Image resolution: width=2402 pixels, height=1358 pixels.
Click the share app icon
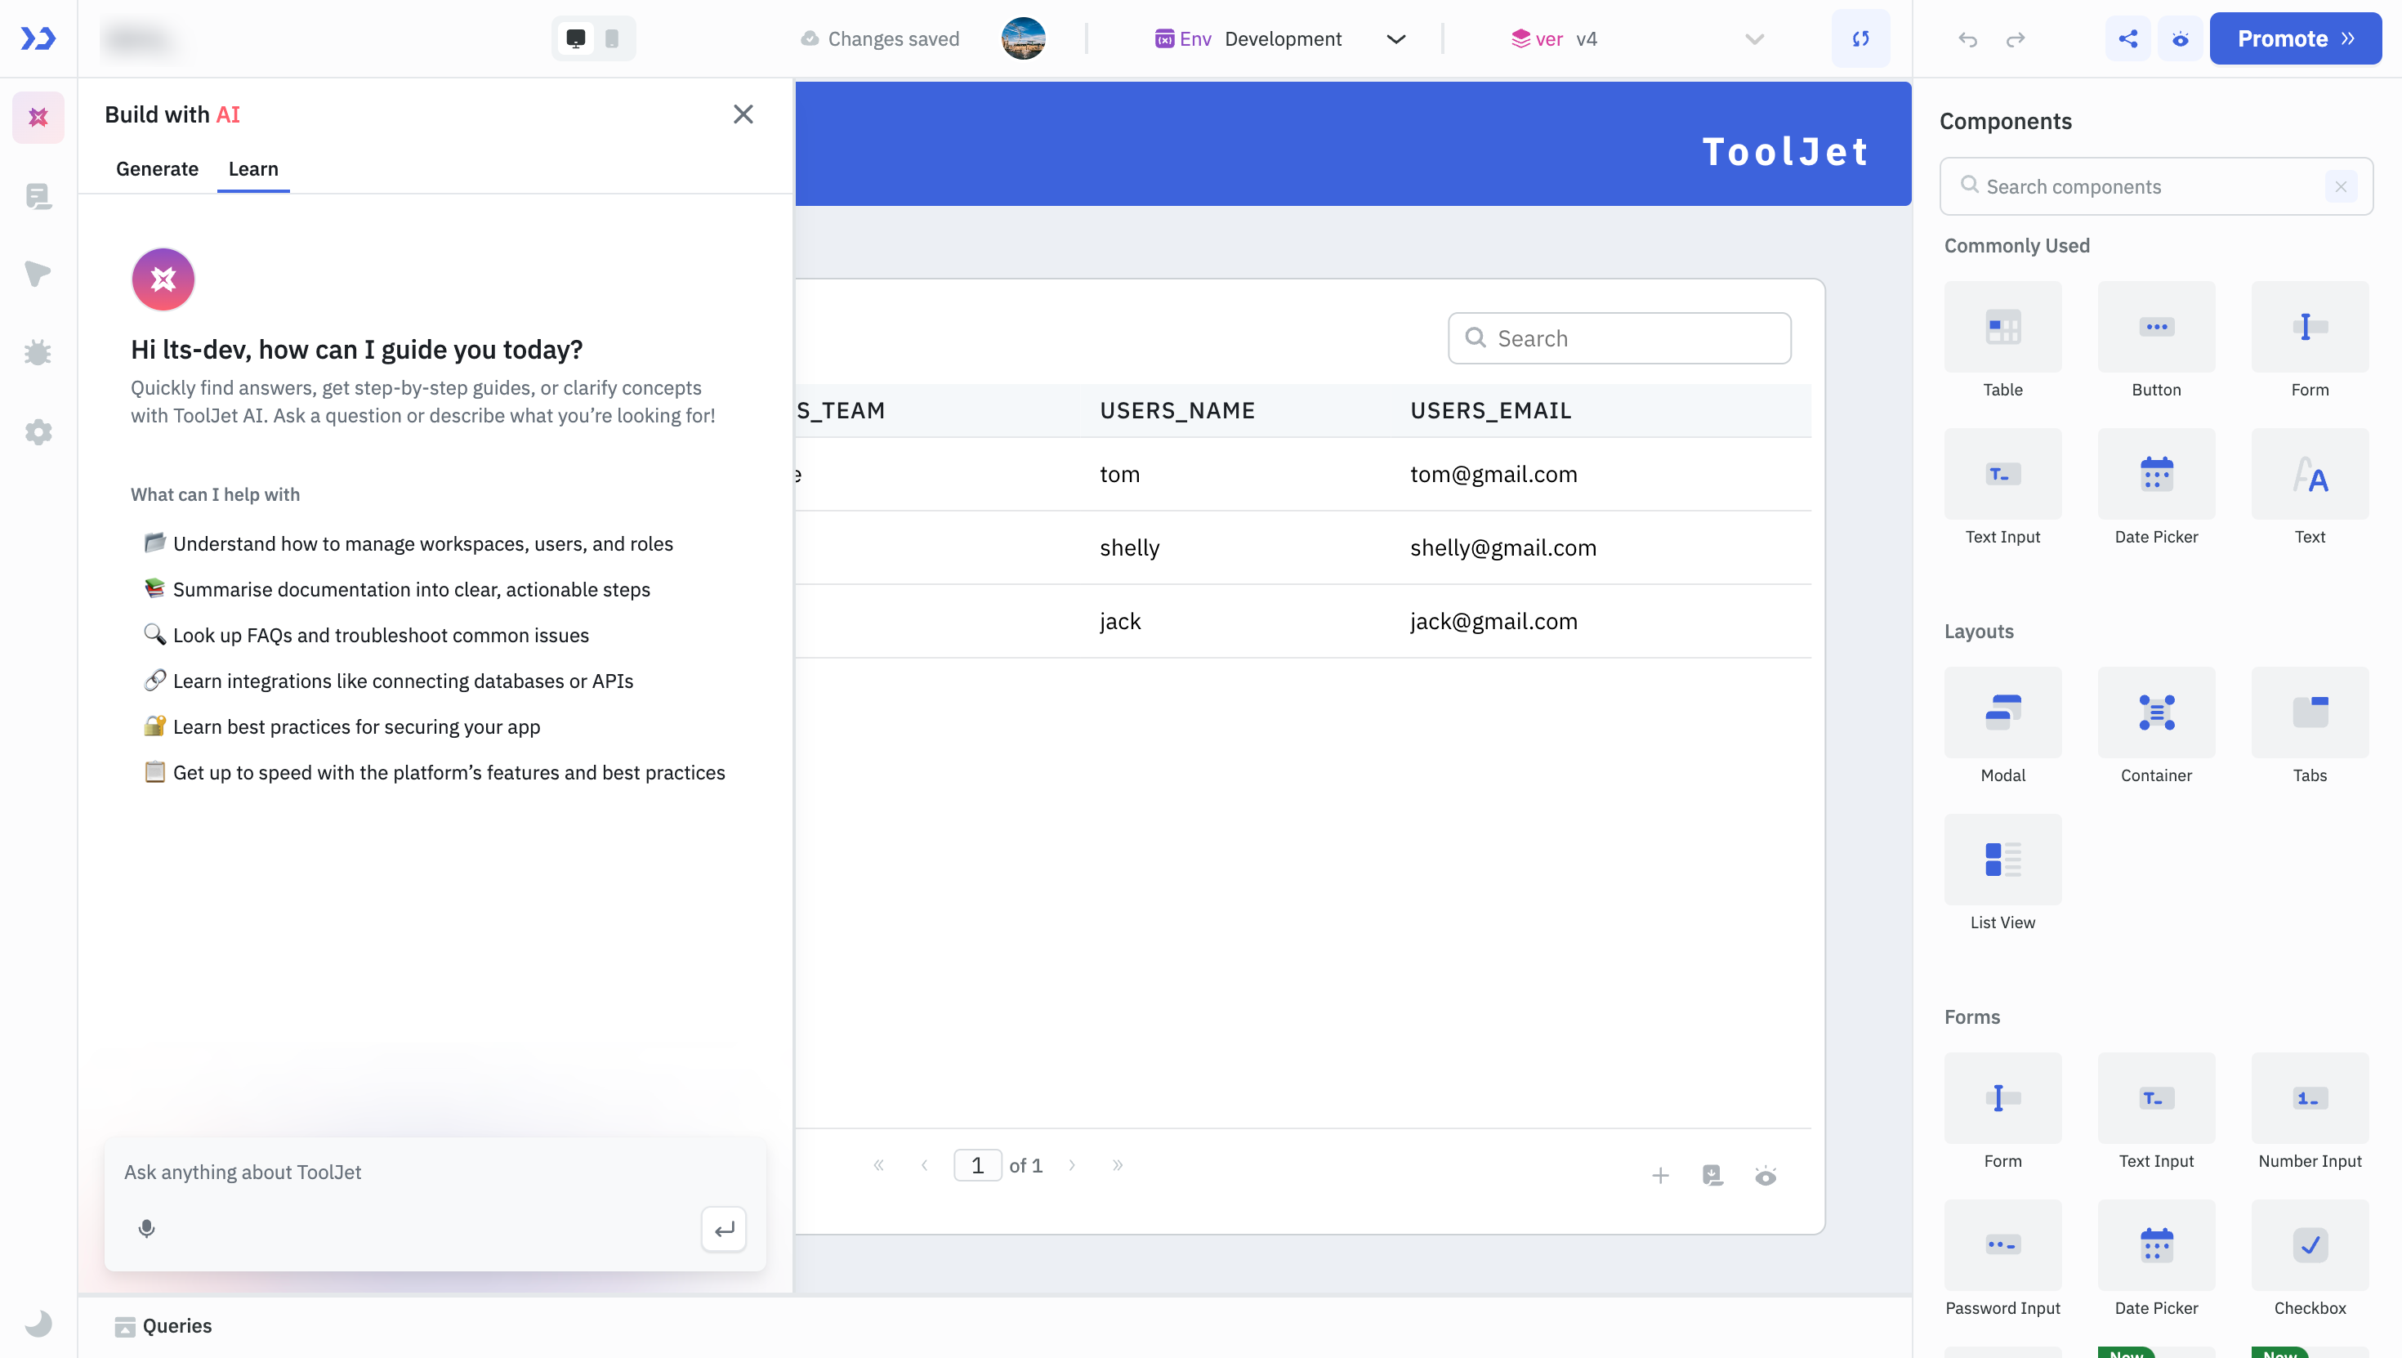2127,38
